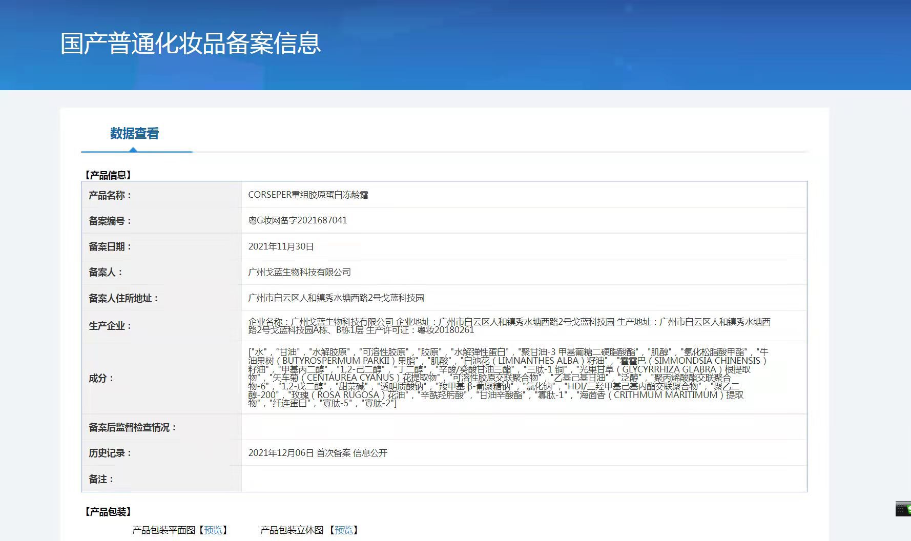The image size is (911, 541).
Task: Click the history entry 2021年12月06日 首次备案 信息公开
Action: tap(318, 453)
